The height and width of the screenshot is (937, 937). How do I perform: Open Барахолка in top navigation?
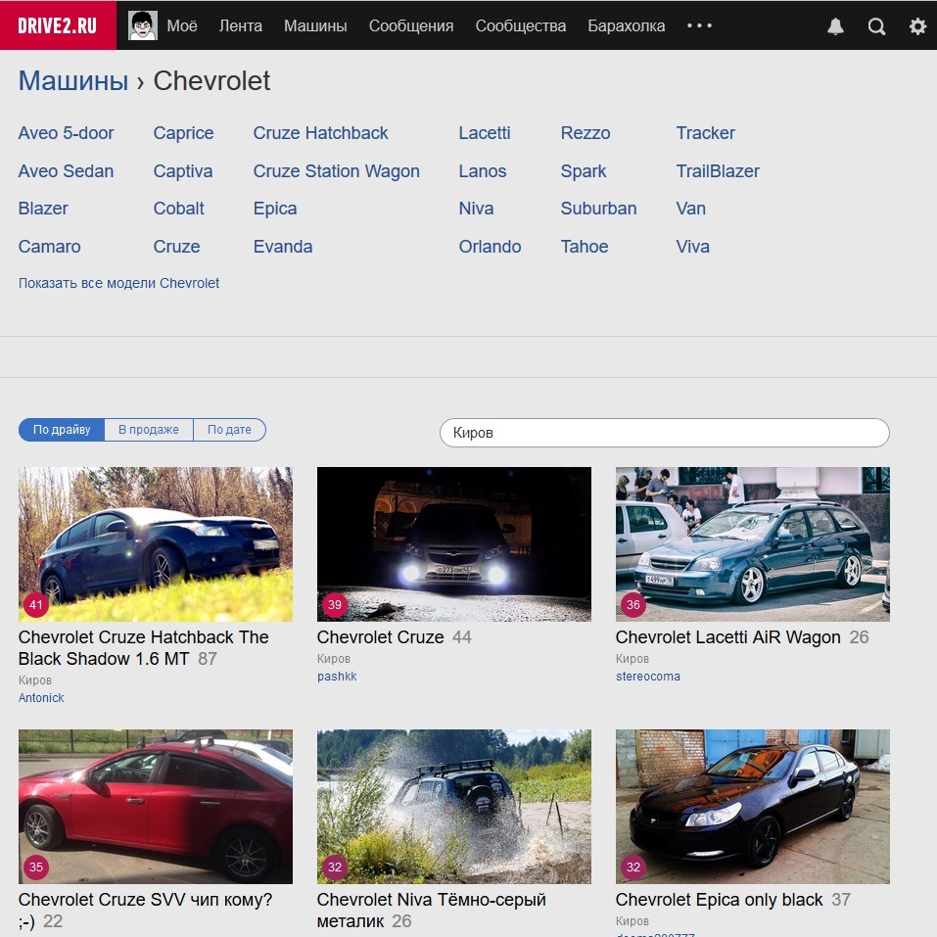click(627, 25)
